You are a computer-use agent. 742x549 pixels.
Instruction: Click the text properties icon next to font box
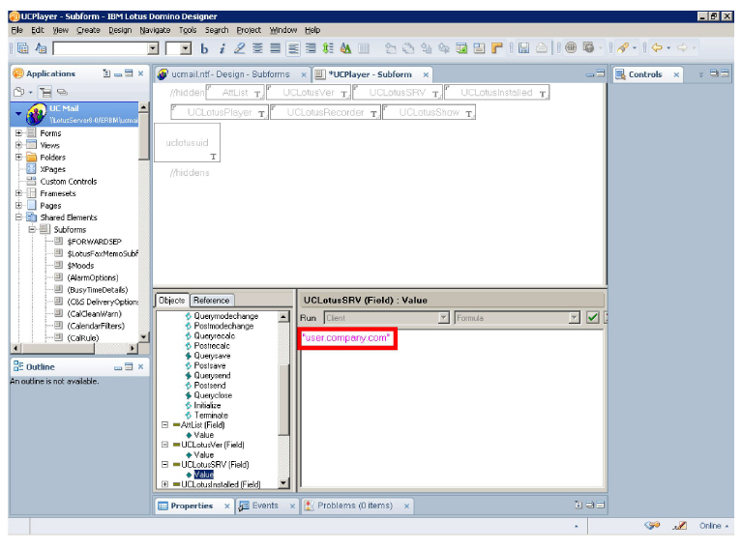pos(42,48)
